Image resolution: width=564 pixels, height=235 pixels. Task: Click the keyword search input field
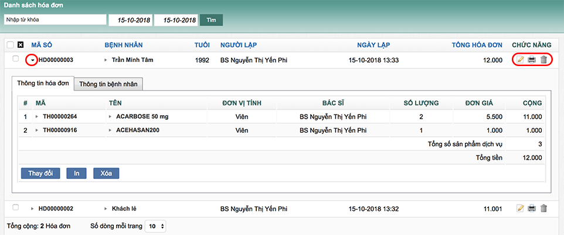53,19
